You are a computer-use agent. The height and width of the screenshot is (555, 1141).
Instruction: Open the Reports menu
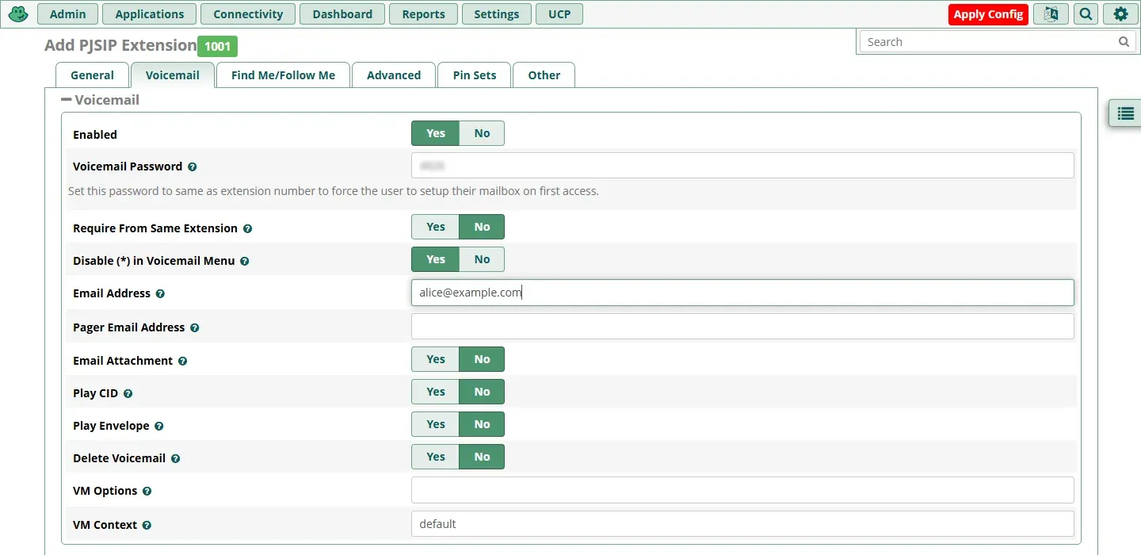tap(423, 14)
